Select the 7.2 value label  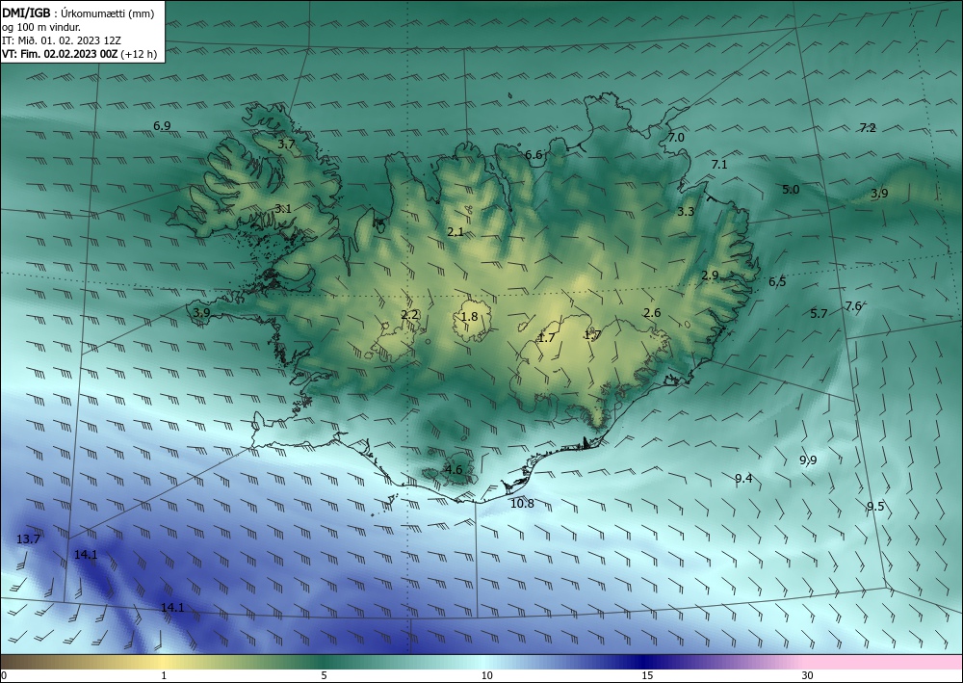tap(868, 128)
